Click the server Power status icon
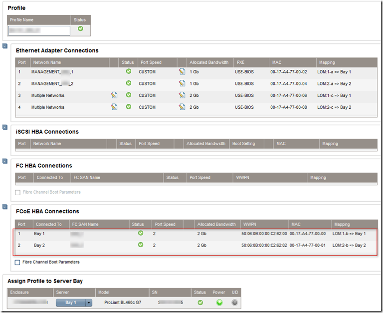 (219, 303)
